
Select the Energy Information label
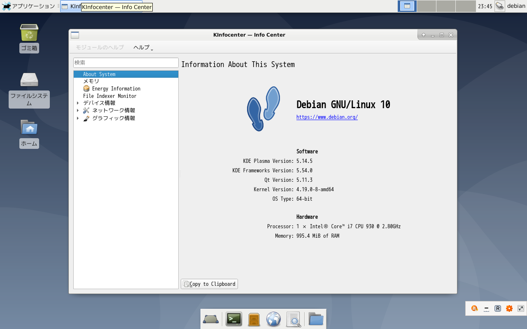pos(116,89)
